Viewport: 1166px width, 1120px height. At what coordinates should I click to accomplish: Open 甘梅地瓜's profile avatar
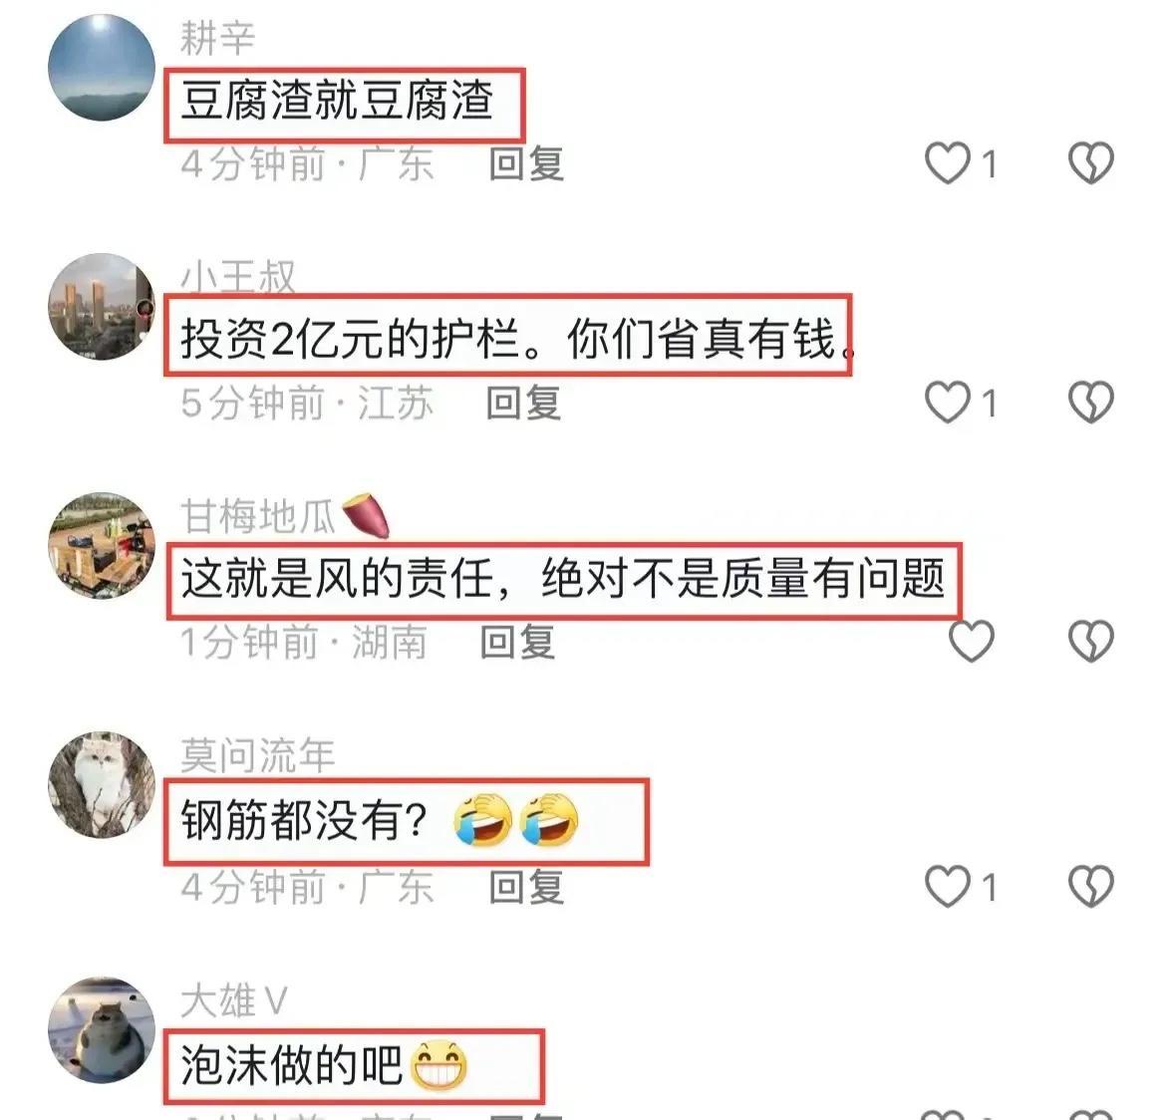coord(102,546)
